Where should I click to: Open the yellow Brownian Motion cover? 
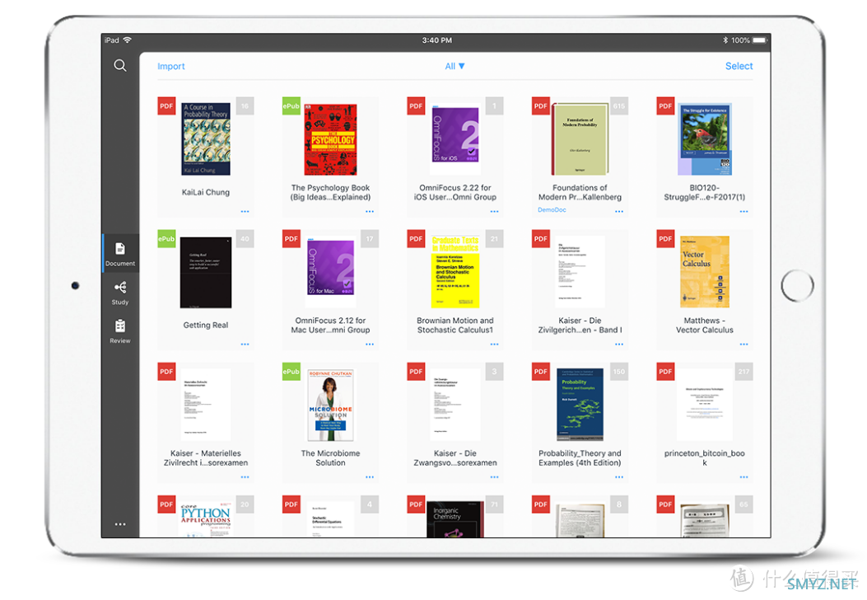click(455, 272)
